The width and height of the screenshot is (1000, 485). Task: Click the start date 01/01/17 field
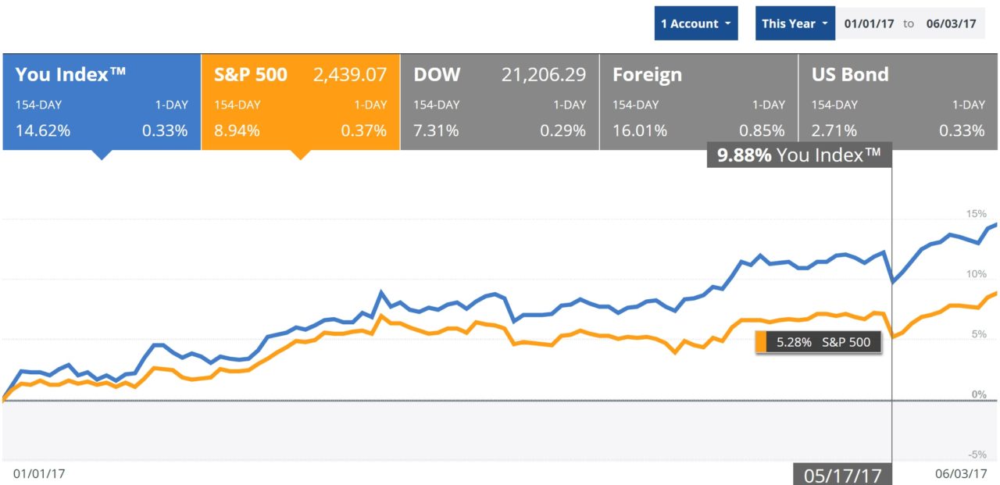(868, 23)
